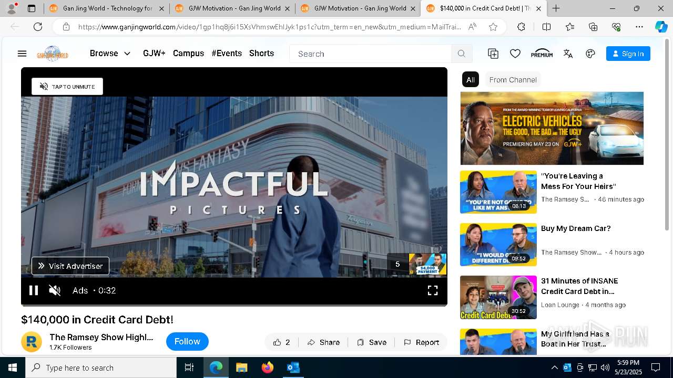Click Sign In button
Screen dimensions: 673x378
(x=628, y=54)
